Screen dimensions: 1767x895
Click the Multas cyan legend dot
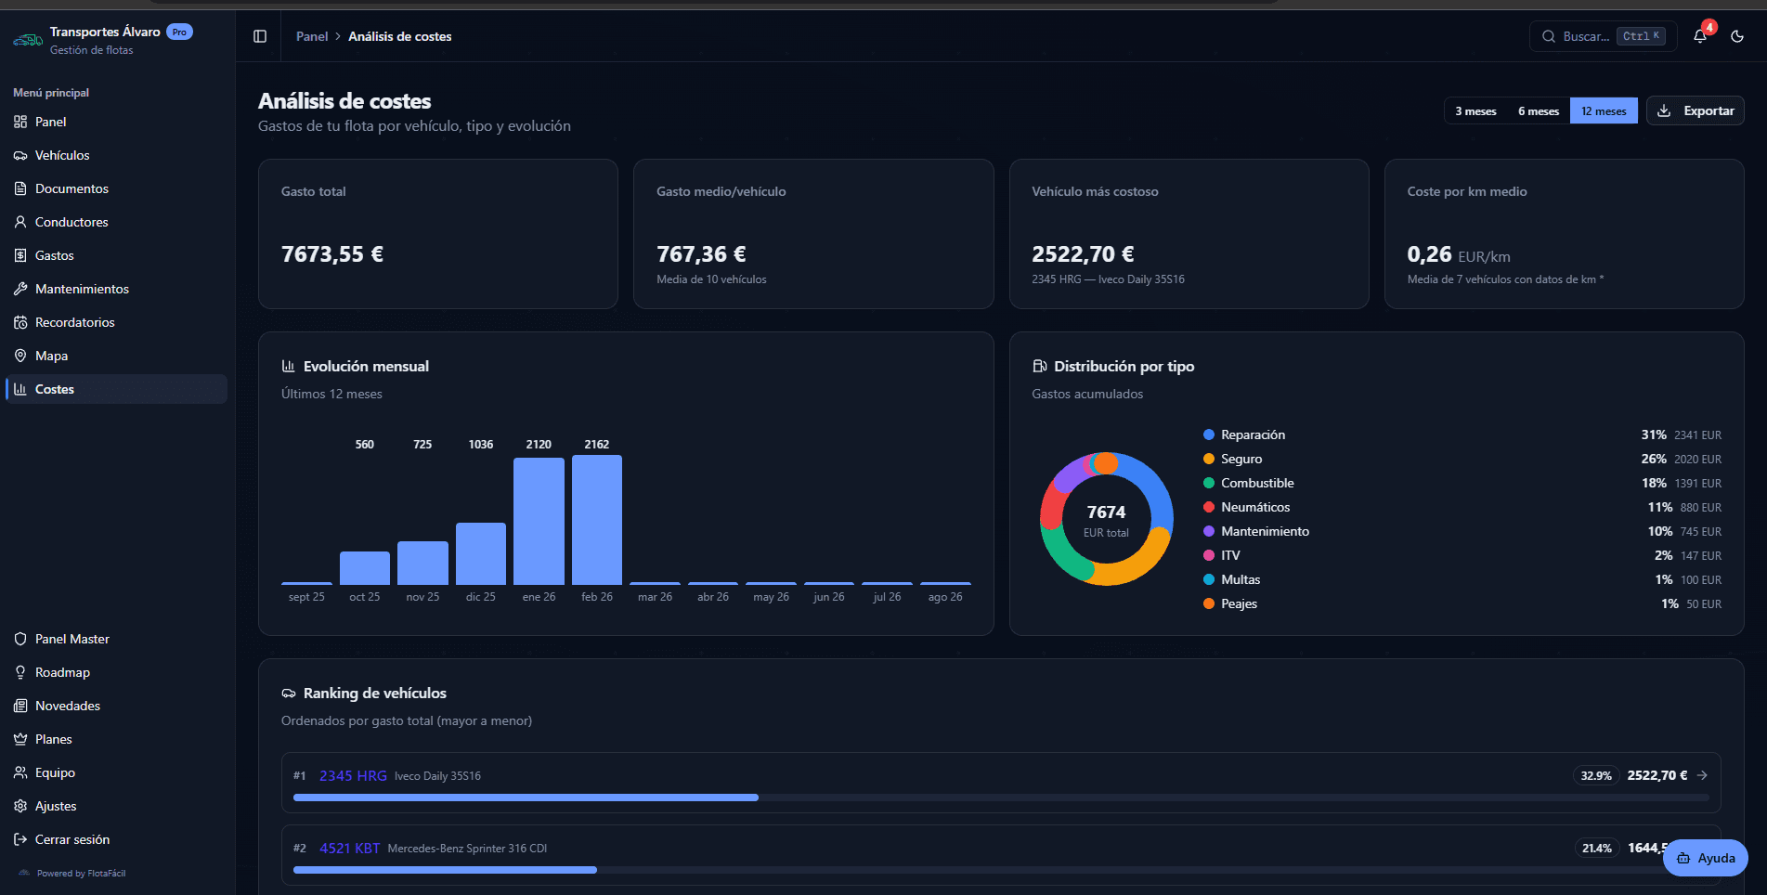(1209, 579)
